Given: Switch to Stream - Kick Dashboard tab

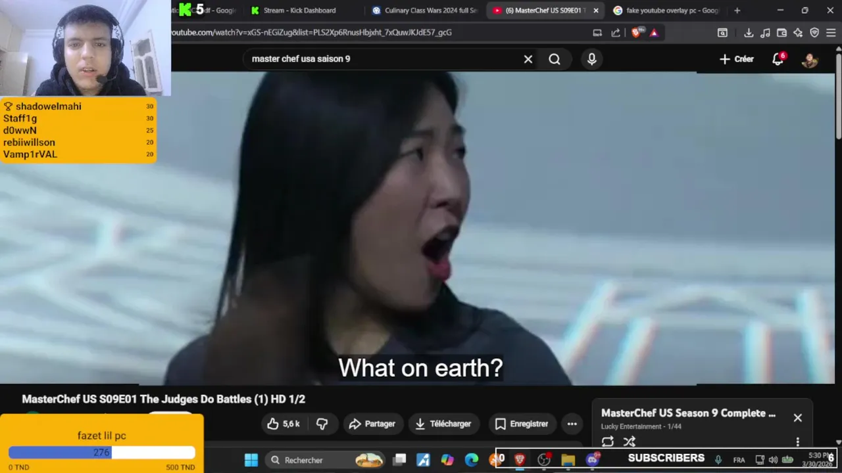Looking at the screenshot, I should click(299, 11).
